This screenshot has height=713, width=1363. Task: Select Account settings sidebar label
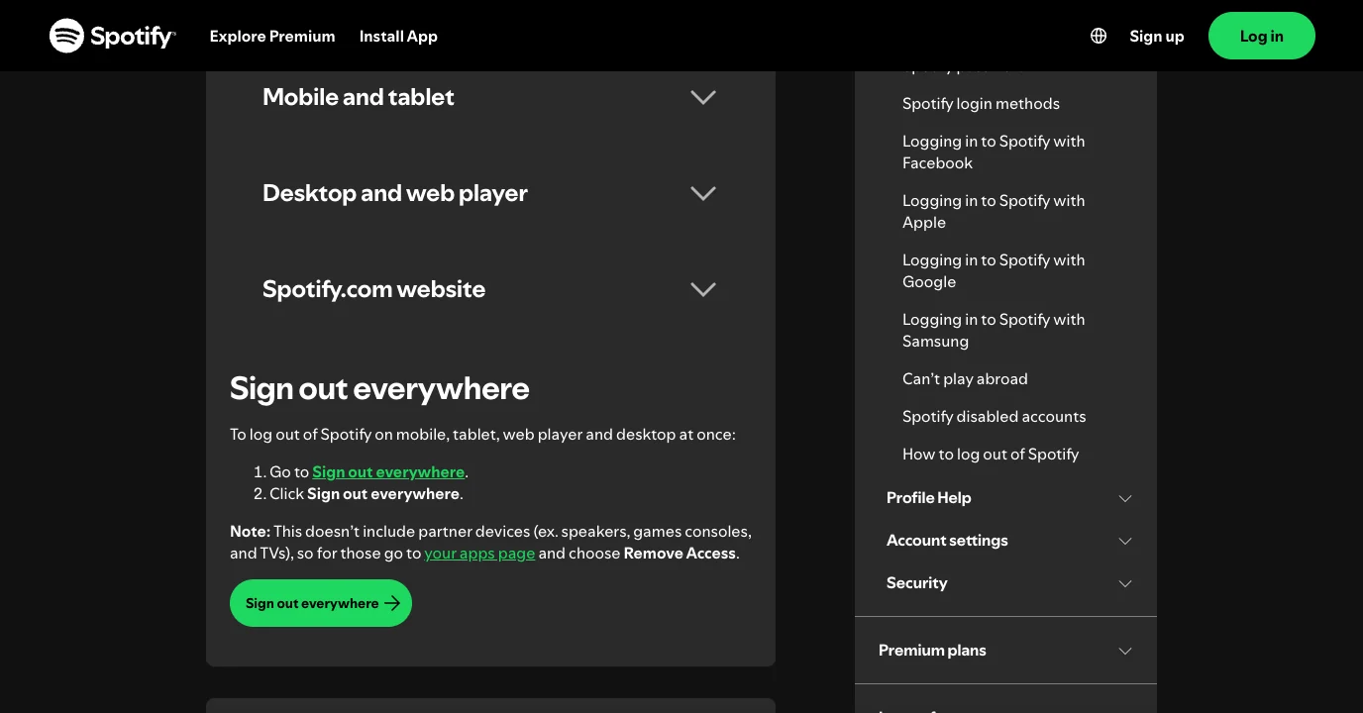947,541
